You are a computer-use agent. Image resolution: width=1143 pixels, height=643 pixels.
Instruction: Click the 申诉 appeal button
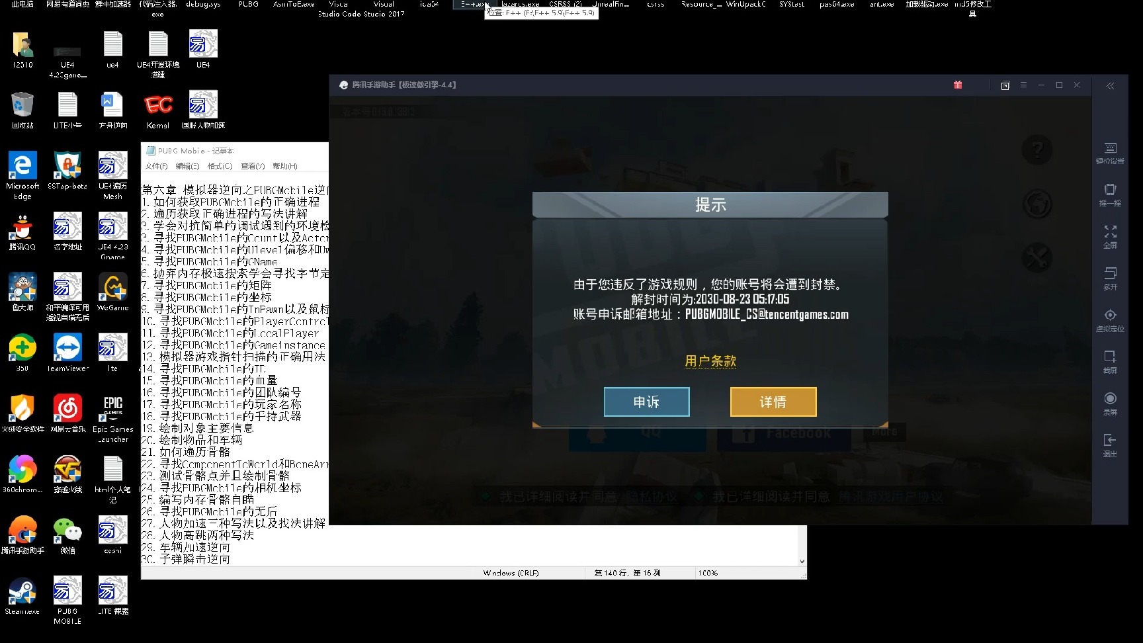tap(646, 402)
